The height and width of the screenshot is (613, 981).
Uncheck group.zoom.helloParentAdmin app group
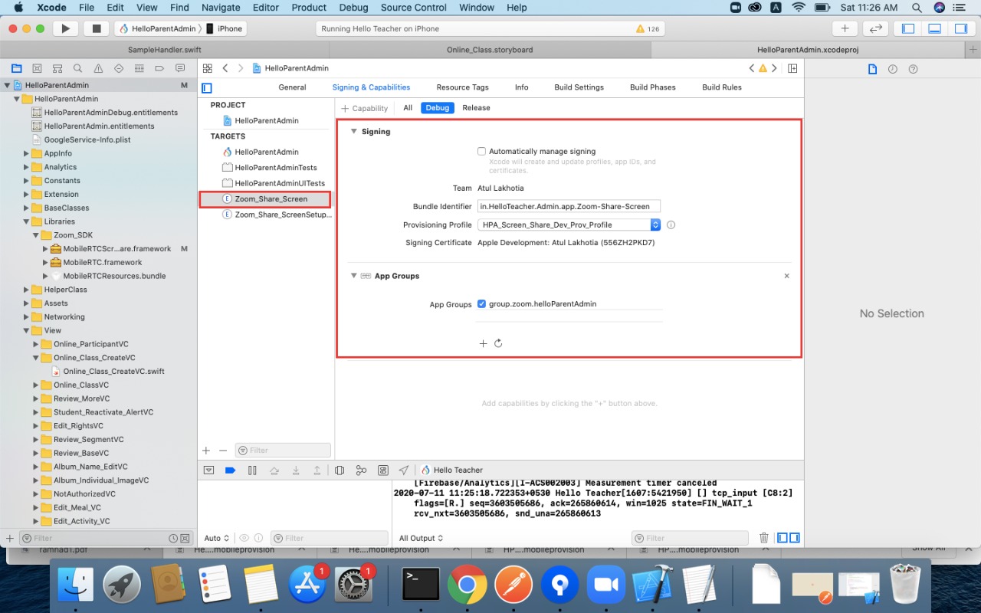481,304
